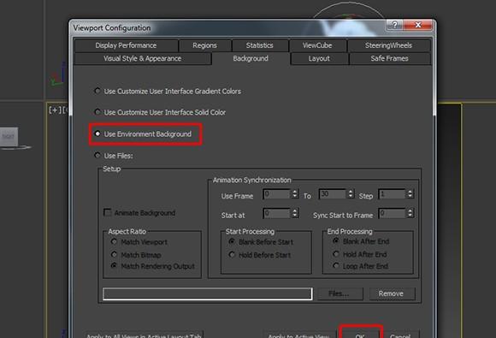Adjust the To frame spinner arrows
Screen dimensions: 496x338
pyautogui.click(x=351, y=194)
